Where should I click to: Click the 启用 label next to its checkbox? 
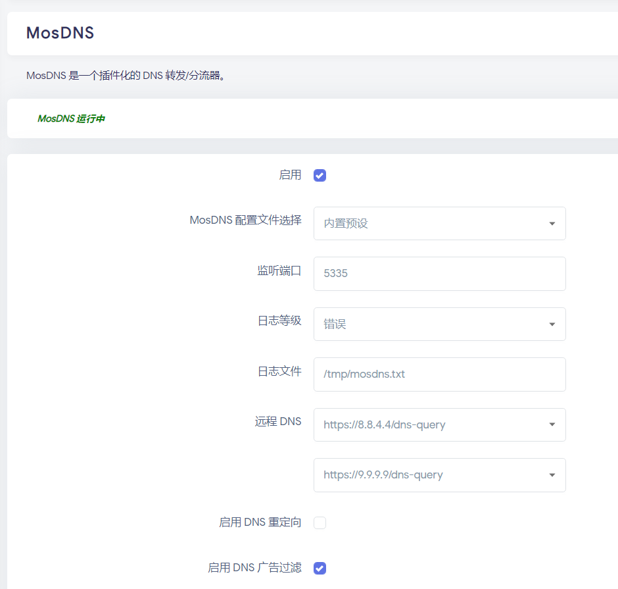pyautogui.click(x=291, y=175)
